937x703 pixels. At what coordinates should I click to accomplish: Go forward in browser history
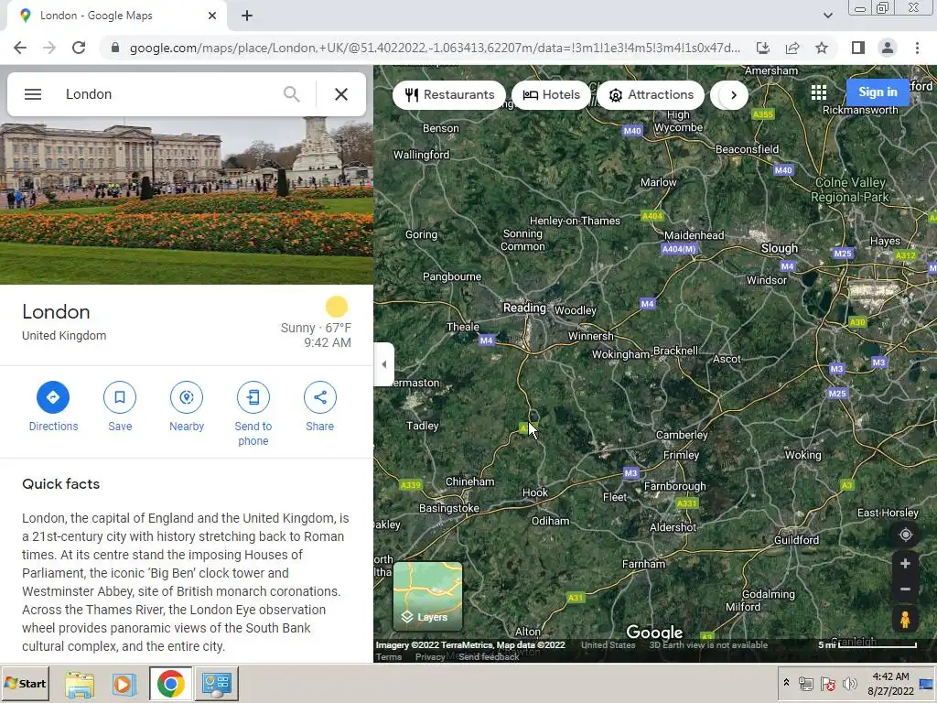[x=49, y=48]
